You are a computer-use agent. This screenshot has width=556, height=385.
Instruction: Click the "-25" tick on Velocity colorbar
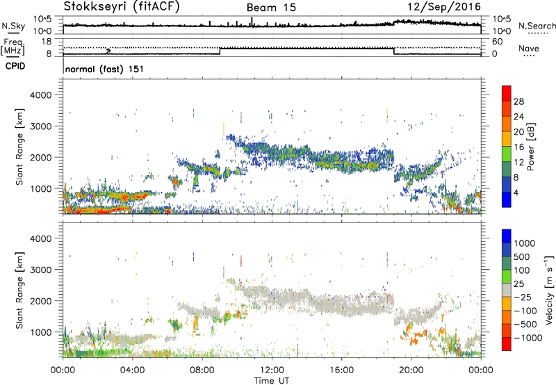point(523,297)
